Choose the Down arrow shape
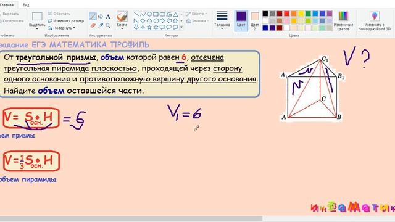395x222 pixels. (x=136, y=27)
